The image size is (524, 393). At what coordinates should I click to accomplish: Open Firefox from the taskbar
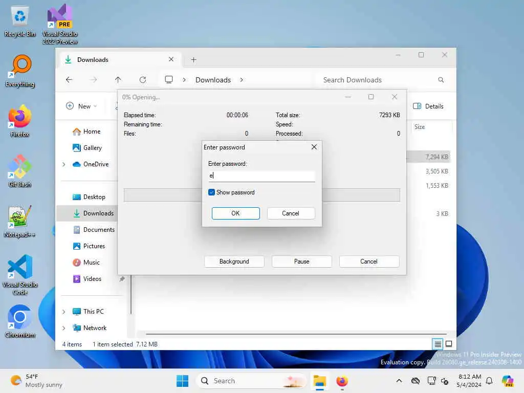pos(342,381)
